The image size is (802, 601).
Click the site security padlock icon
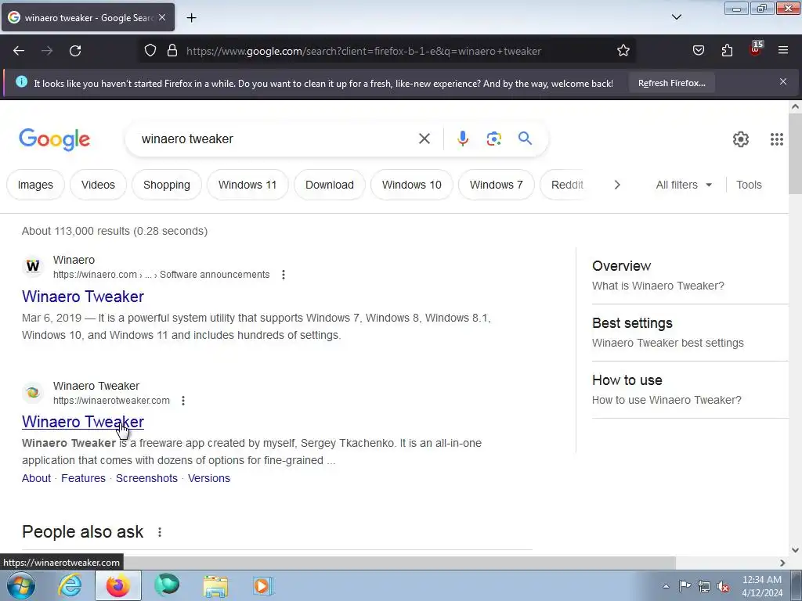tap(172, 51)
